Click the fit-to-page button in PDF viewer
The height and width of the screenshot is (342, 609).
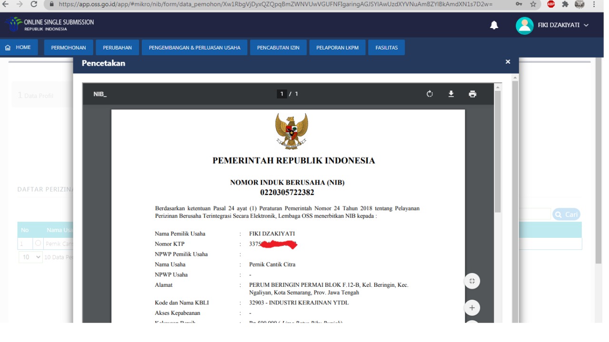click(x=472, y=281)
